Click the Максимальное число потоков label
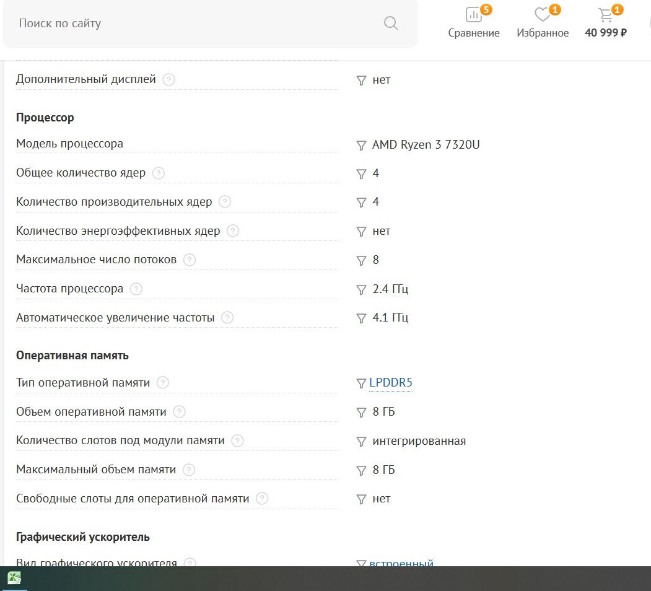Screen dimensions: 651x591 [x=97, y=260]
